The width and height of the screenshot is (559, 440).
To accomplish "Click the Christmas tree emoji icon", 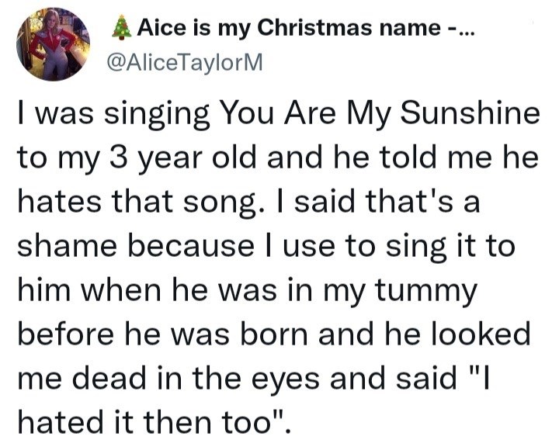I will 121,29.
